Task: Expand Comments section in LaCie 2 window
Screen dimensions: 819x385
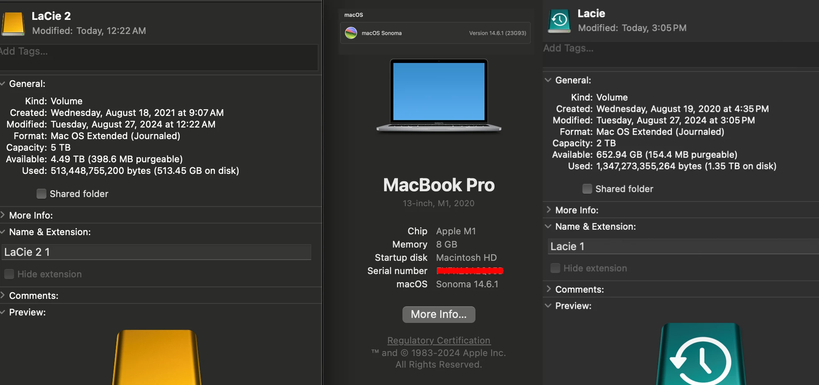Action: (x=2, y=295)
